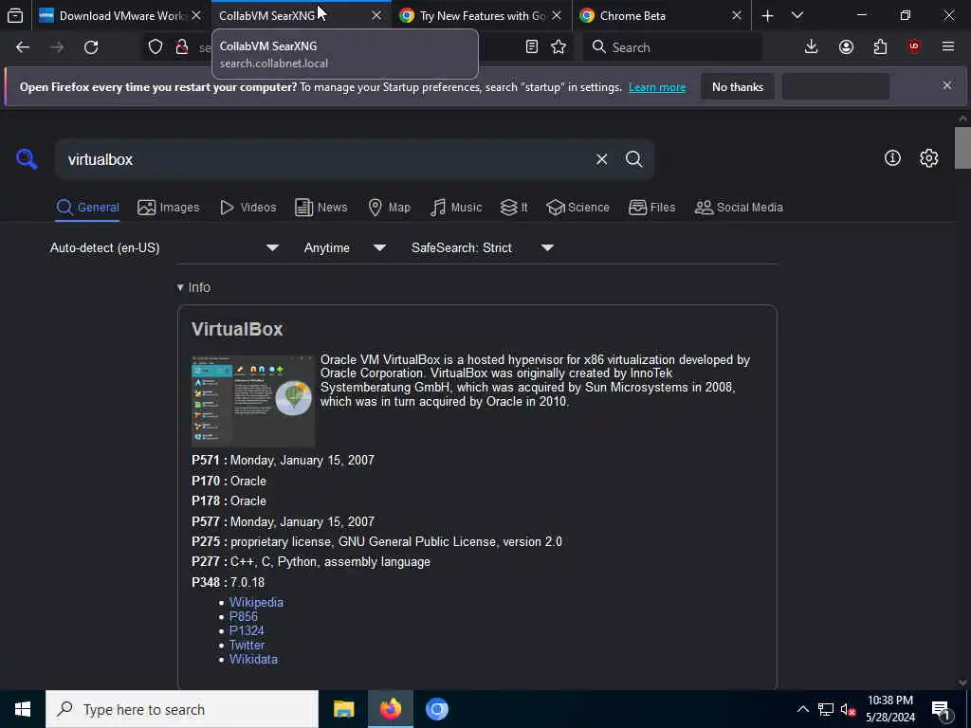
Task: Select the Images search category
Action: pyautogui.click(x=169, y=208)
